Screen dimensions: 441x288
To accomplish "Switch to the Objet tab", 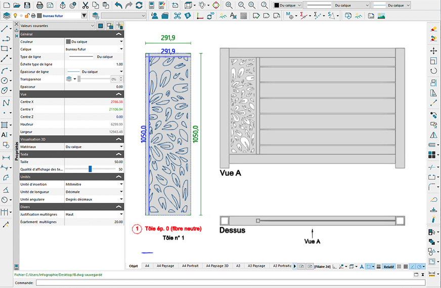I will (x=134, y=266).
